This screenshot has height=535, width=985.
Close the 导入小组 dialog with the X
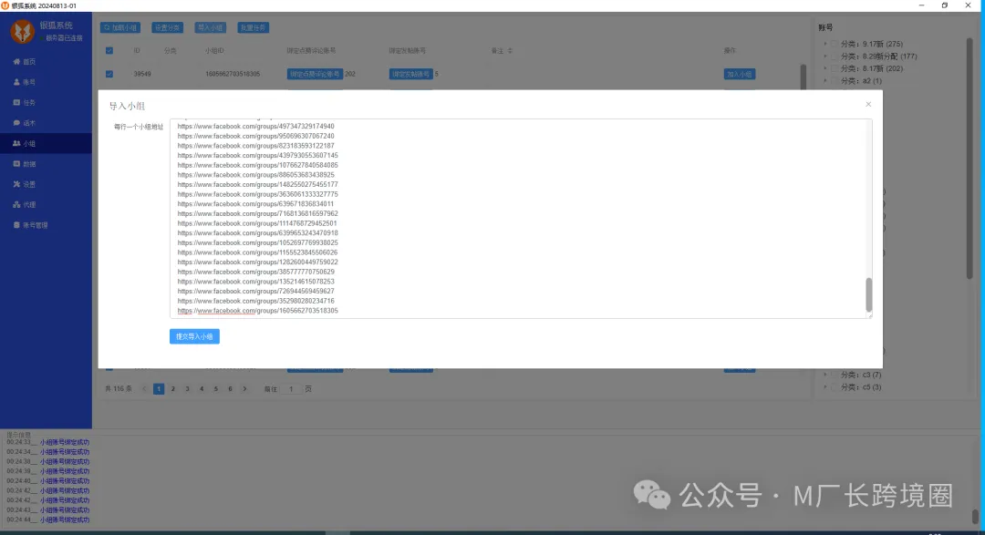868,104
